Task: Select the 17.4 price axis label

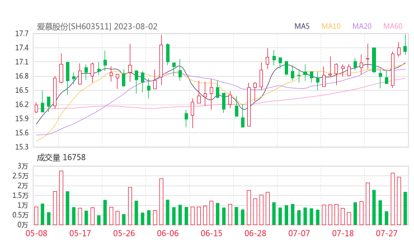Action: click(x=22, y=48)
